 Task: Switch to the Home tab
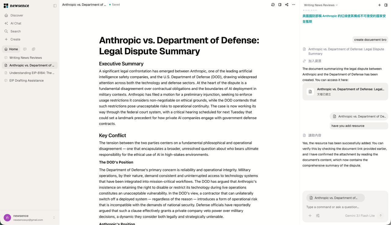[11, 49]
